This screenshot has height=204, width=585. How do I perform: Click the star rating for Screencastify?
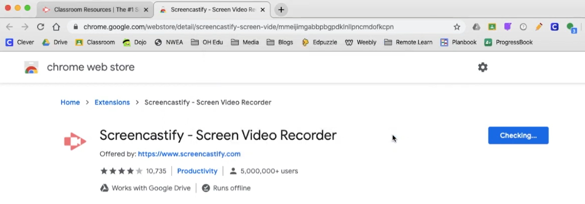click(x=121, y=171)
